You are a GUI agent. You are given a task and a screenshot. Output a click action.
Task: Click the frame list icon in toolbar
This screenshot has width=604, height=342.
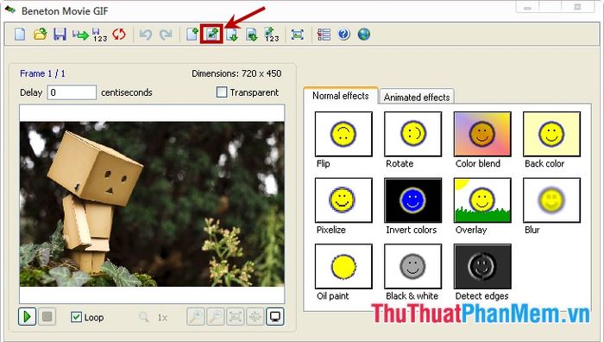click(324, 35)
